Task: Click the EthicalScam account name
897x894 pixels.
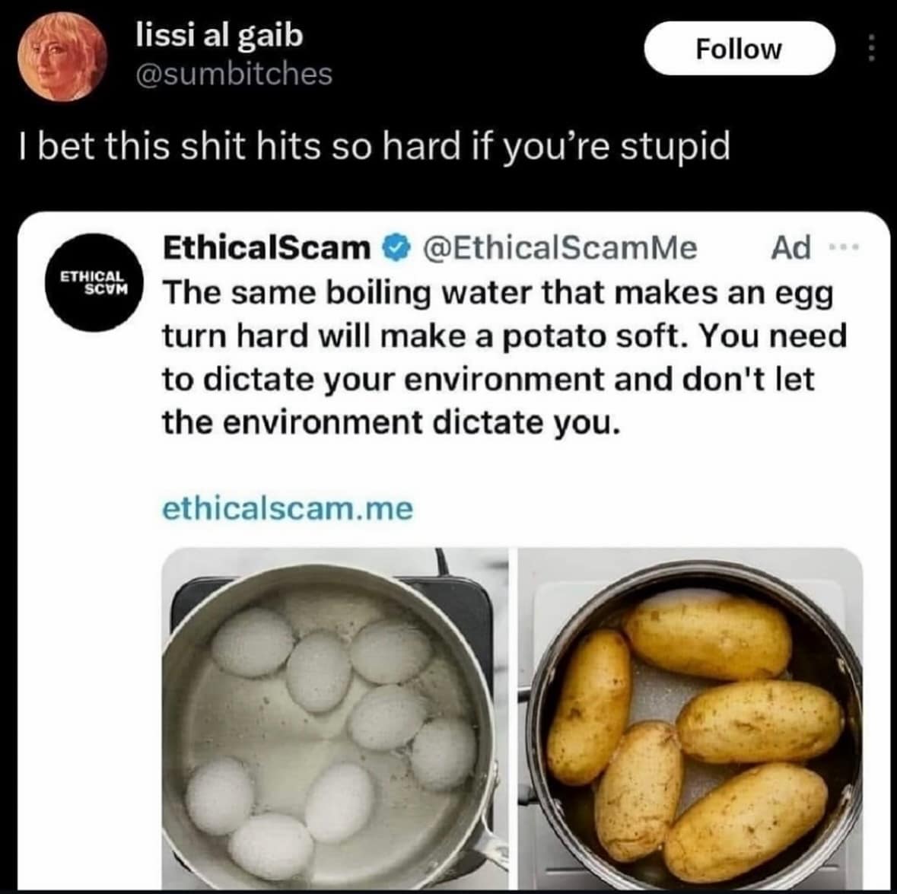Action: (266, 247)
